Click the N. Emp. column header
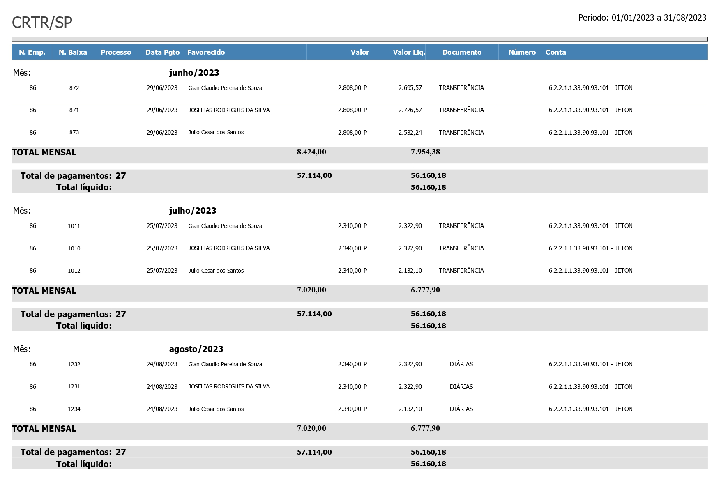The width and height of the screenshot is (721, 478). (x=32, y=52)
